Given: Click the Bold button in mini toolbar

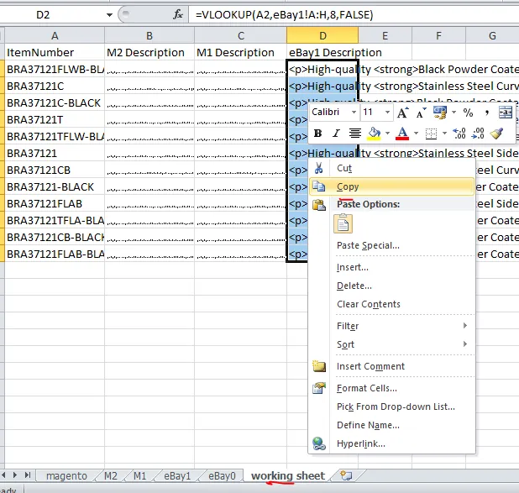Looking at the screenshot, I should point(317,134).
